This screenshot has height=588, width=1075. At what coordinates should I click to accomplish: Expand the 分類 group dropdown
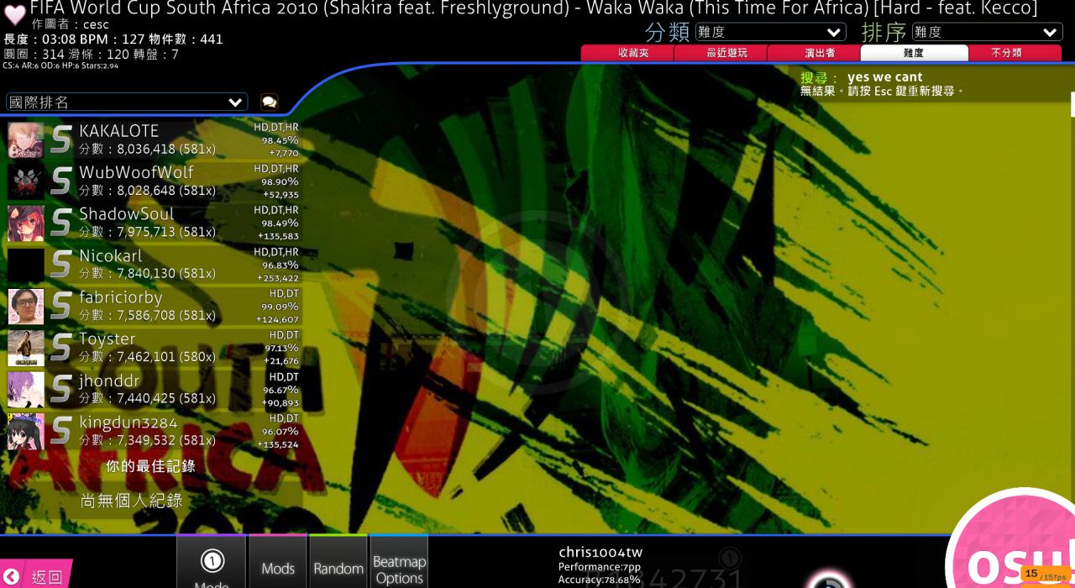tap(770, 32)
